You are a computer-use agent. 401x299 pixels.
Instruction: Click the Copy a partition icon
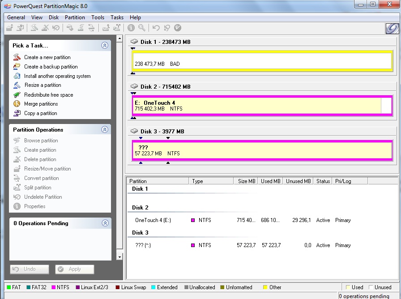pos(17,113)
